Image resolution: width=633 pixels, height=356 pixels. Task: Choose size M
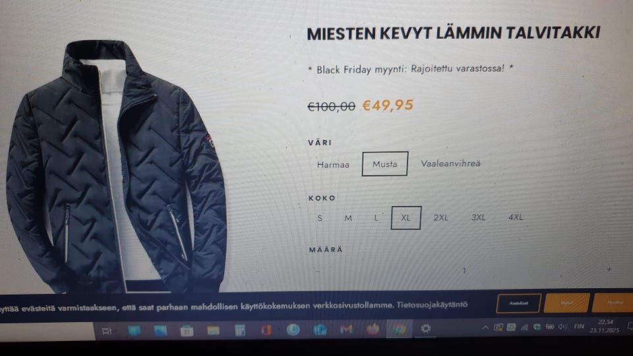(348, 218)
